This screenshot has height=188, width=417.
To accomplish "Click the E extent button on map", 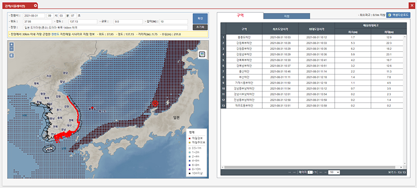I will pyautogui.click(x=11, y=56).
